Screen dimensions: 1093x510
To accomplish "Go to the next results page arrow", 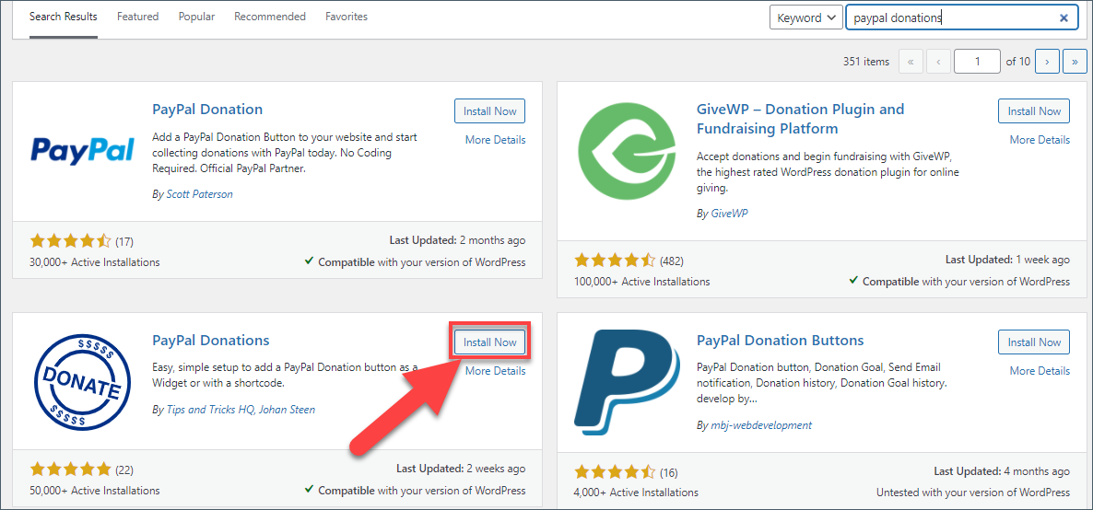I will pyautogui.click(x=1047, y=62).
